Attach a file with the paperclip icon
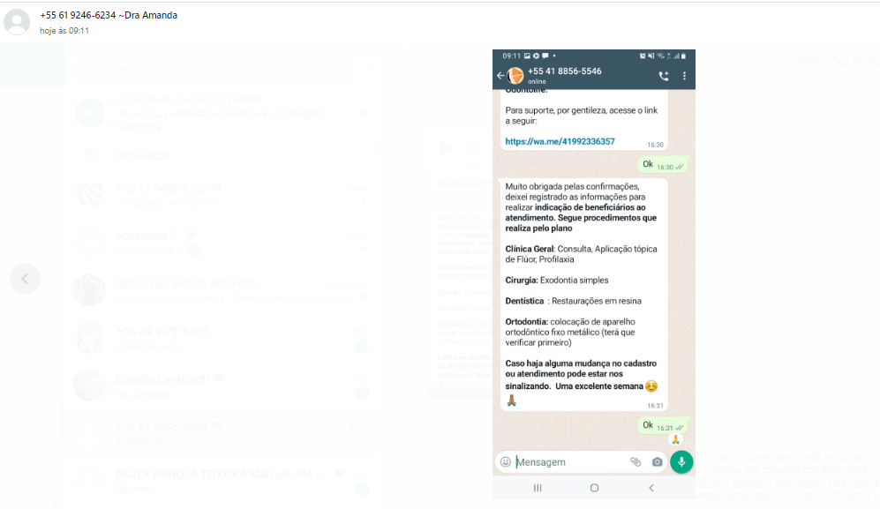 pos(636,462)
